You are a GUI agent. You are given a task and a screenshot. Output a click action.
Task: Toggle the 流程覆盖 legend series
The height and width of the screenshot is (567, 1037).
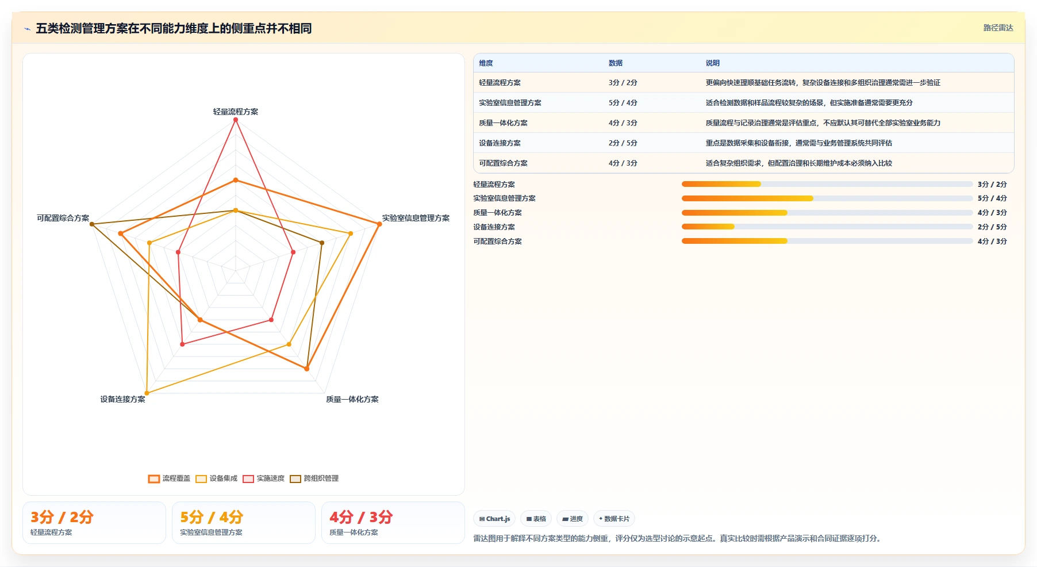(x=169, y=478)
